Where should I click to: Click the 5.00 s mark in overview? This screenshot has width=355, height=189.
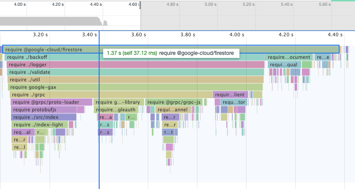[x=211, y=4]
